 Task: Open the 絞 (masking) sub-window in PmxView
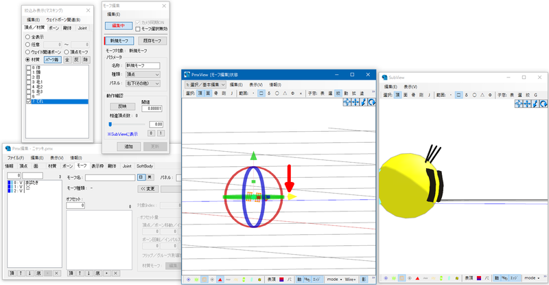point(338,93)
